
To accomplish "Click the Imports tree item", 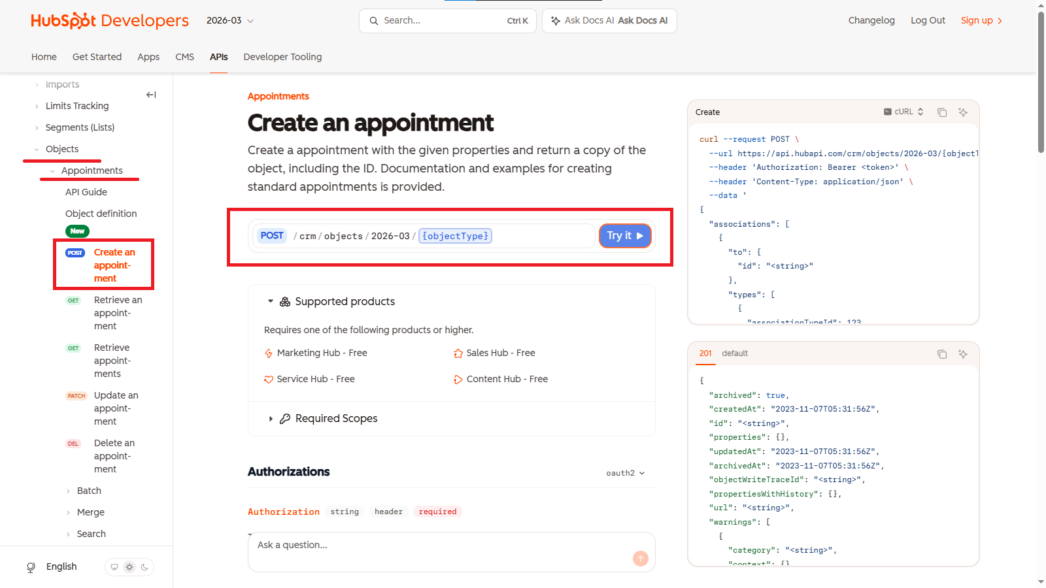I will (62, 84).
